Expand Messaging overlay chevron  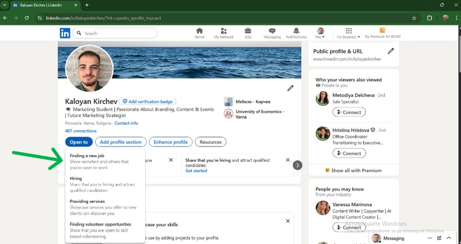pyautogui.click(x=449, y=238)
